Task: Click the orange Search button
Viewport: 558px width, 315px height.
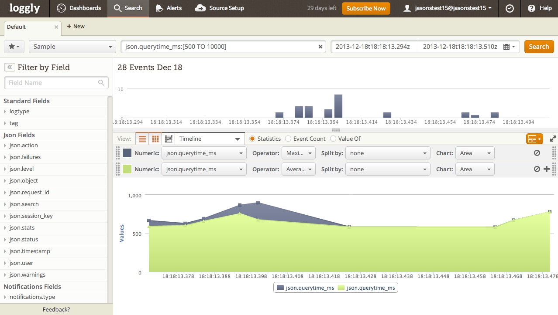Action: 538,47
